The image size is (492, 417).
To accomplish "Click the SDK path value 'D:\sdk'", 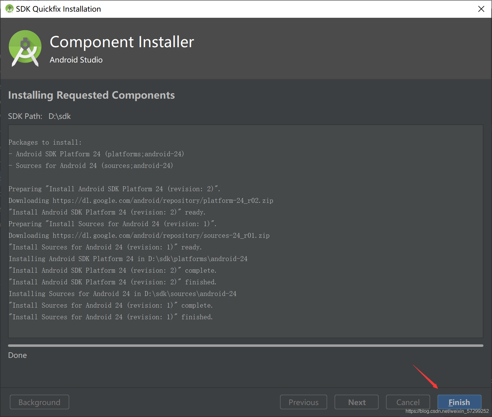I will (60, 116).
